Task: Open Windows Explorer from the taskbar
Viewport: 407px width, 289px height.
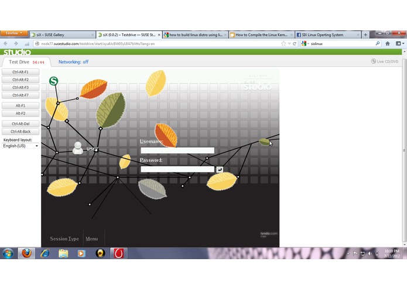Action: 63,253
